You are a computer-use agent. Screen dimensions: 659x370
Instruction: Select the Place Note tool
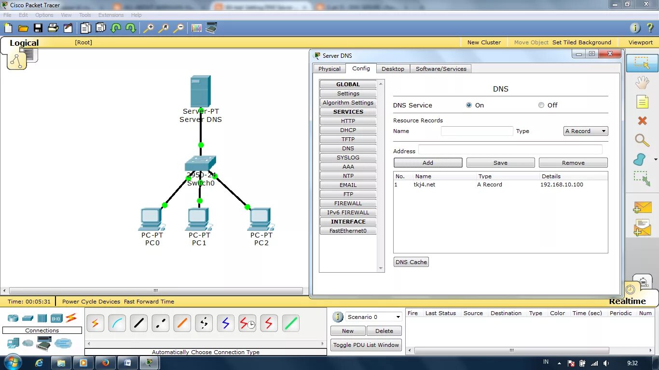642,102
